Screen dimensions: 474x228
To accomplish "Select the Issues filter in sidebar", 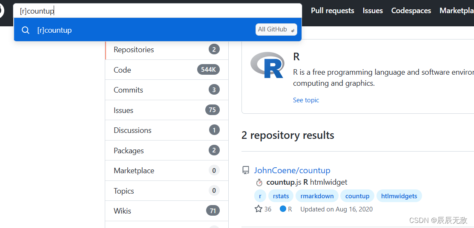I will tap(167, 110).
